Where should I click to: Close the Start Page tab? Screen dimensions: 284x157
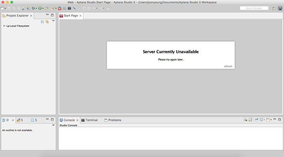coord(80,16)
